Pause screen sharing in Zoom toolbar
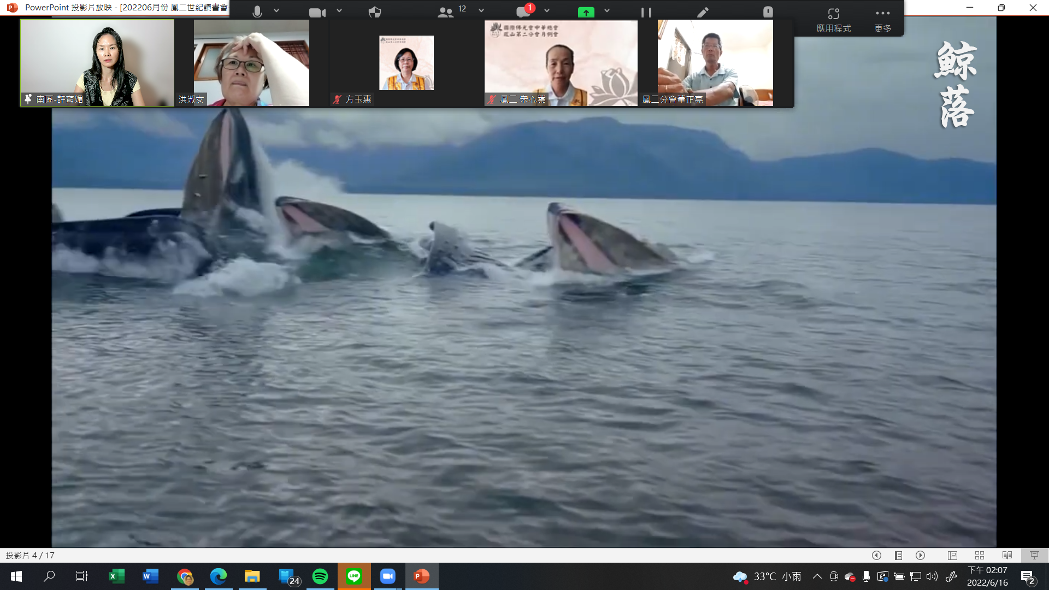This screenshot has width=1049, height=590. point(646,12)
